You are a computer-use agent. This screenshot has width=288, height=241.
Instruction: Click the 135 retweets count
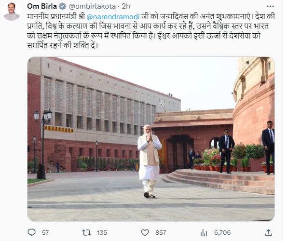[102, 232]
